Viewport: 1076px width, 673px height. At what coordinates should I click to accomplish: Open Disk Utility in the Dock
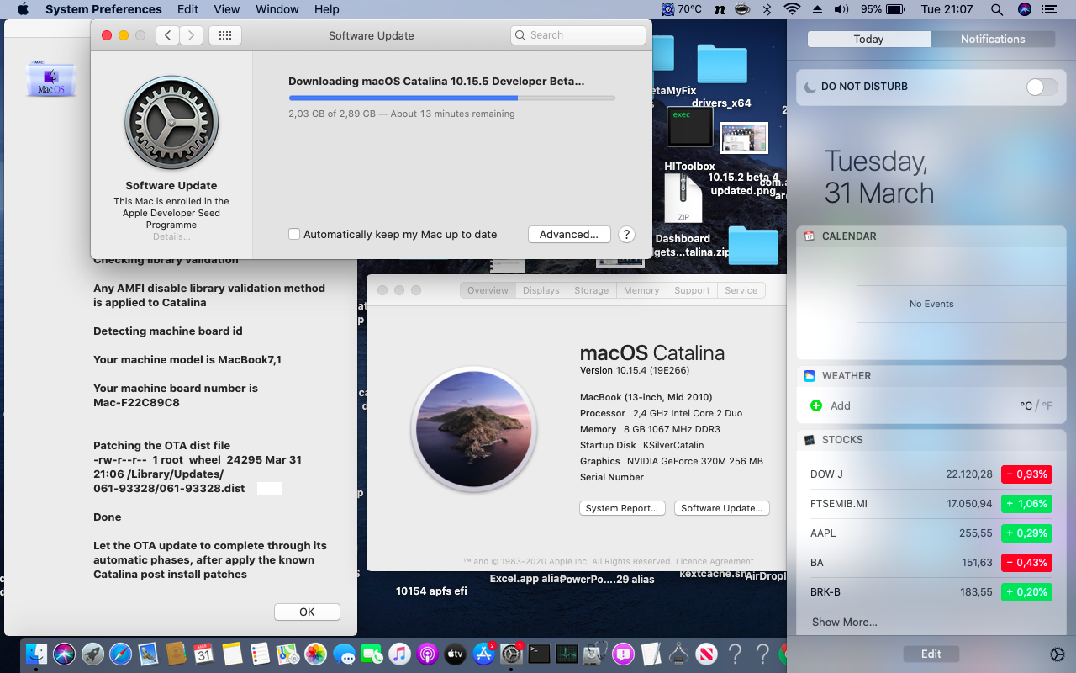point(595,654)
